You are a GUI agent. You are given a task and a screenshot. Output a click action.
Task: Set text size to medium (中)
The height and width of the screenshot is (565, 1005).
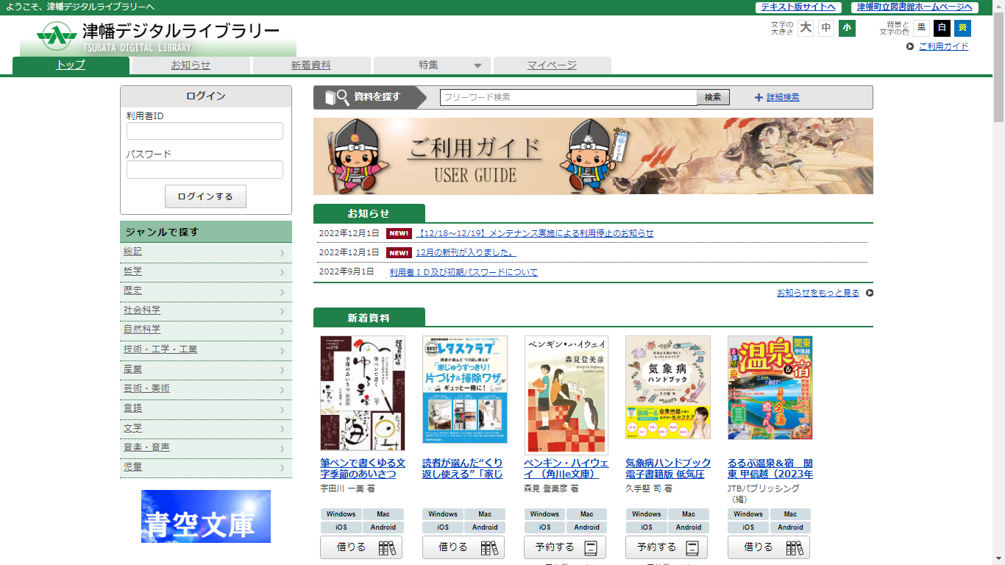tap(826, 28)
